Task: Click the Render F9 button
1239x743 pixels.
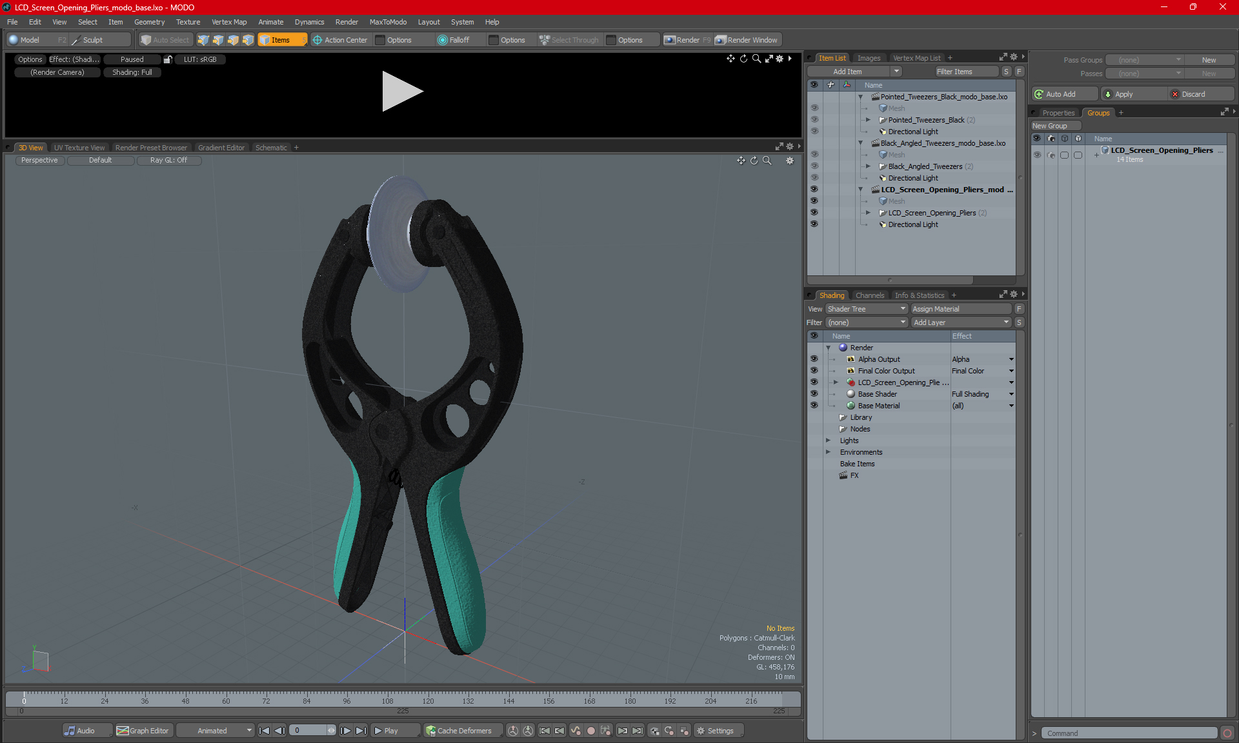Action: pos(687,40)
